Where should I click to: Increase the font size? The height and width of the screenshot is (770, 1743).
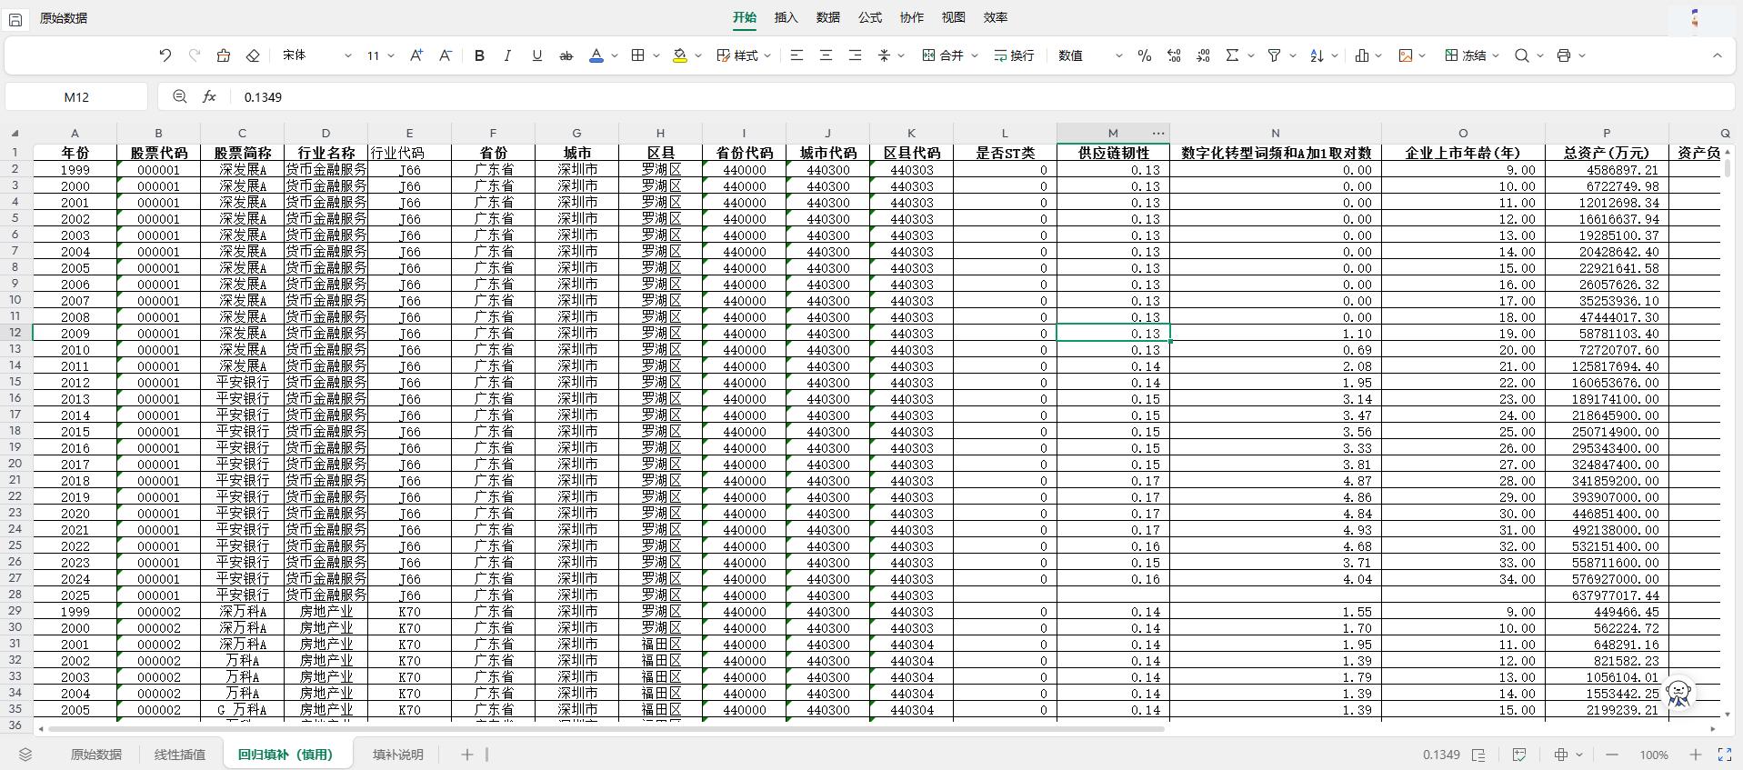pos(416,55)
